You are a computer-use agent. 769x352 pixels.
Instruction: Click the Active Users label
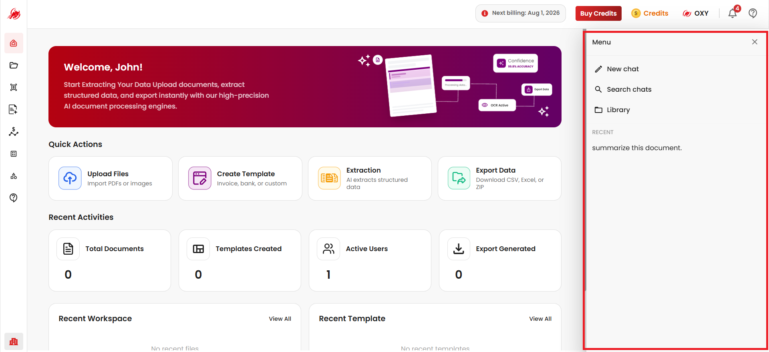(367, 249)
